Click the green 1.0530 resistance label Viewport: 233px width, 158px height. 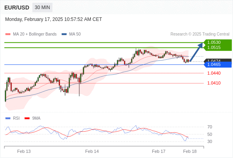[214, 42]
